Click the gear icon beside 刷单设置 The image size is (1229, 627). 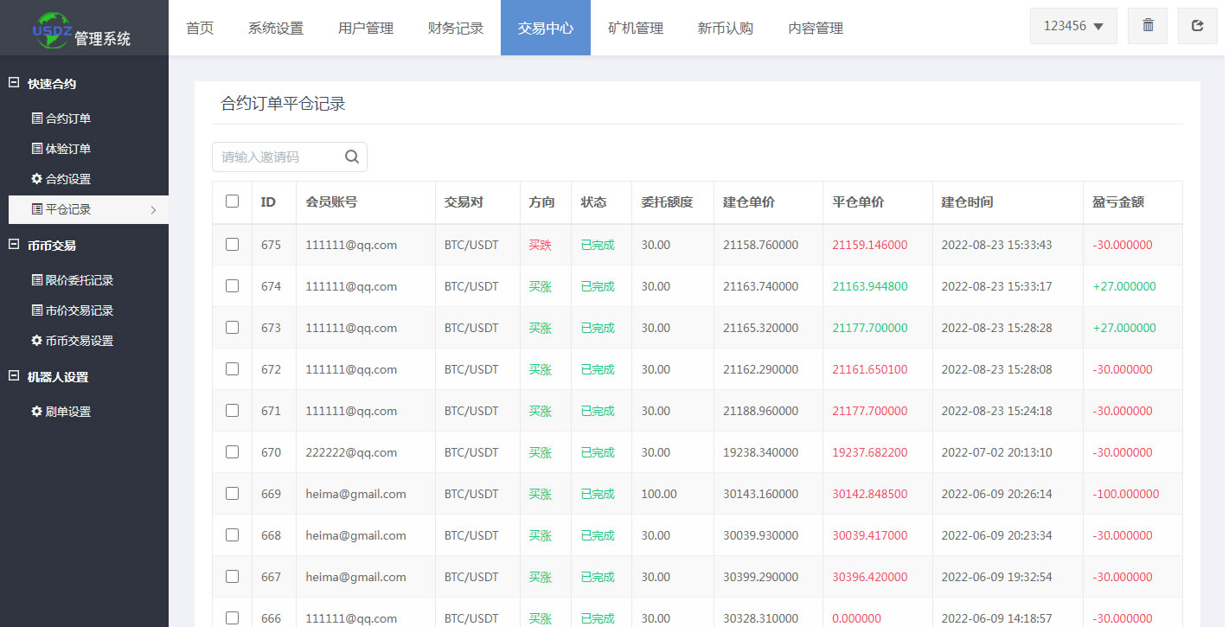coord(36,412)
